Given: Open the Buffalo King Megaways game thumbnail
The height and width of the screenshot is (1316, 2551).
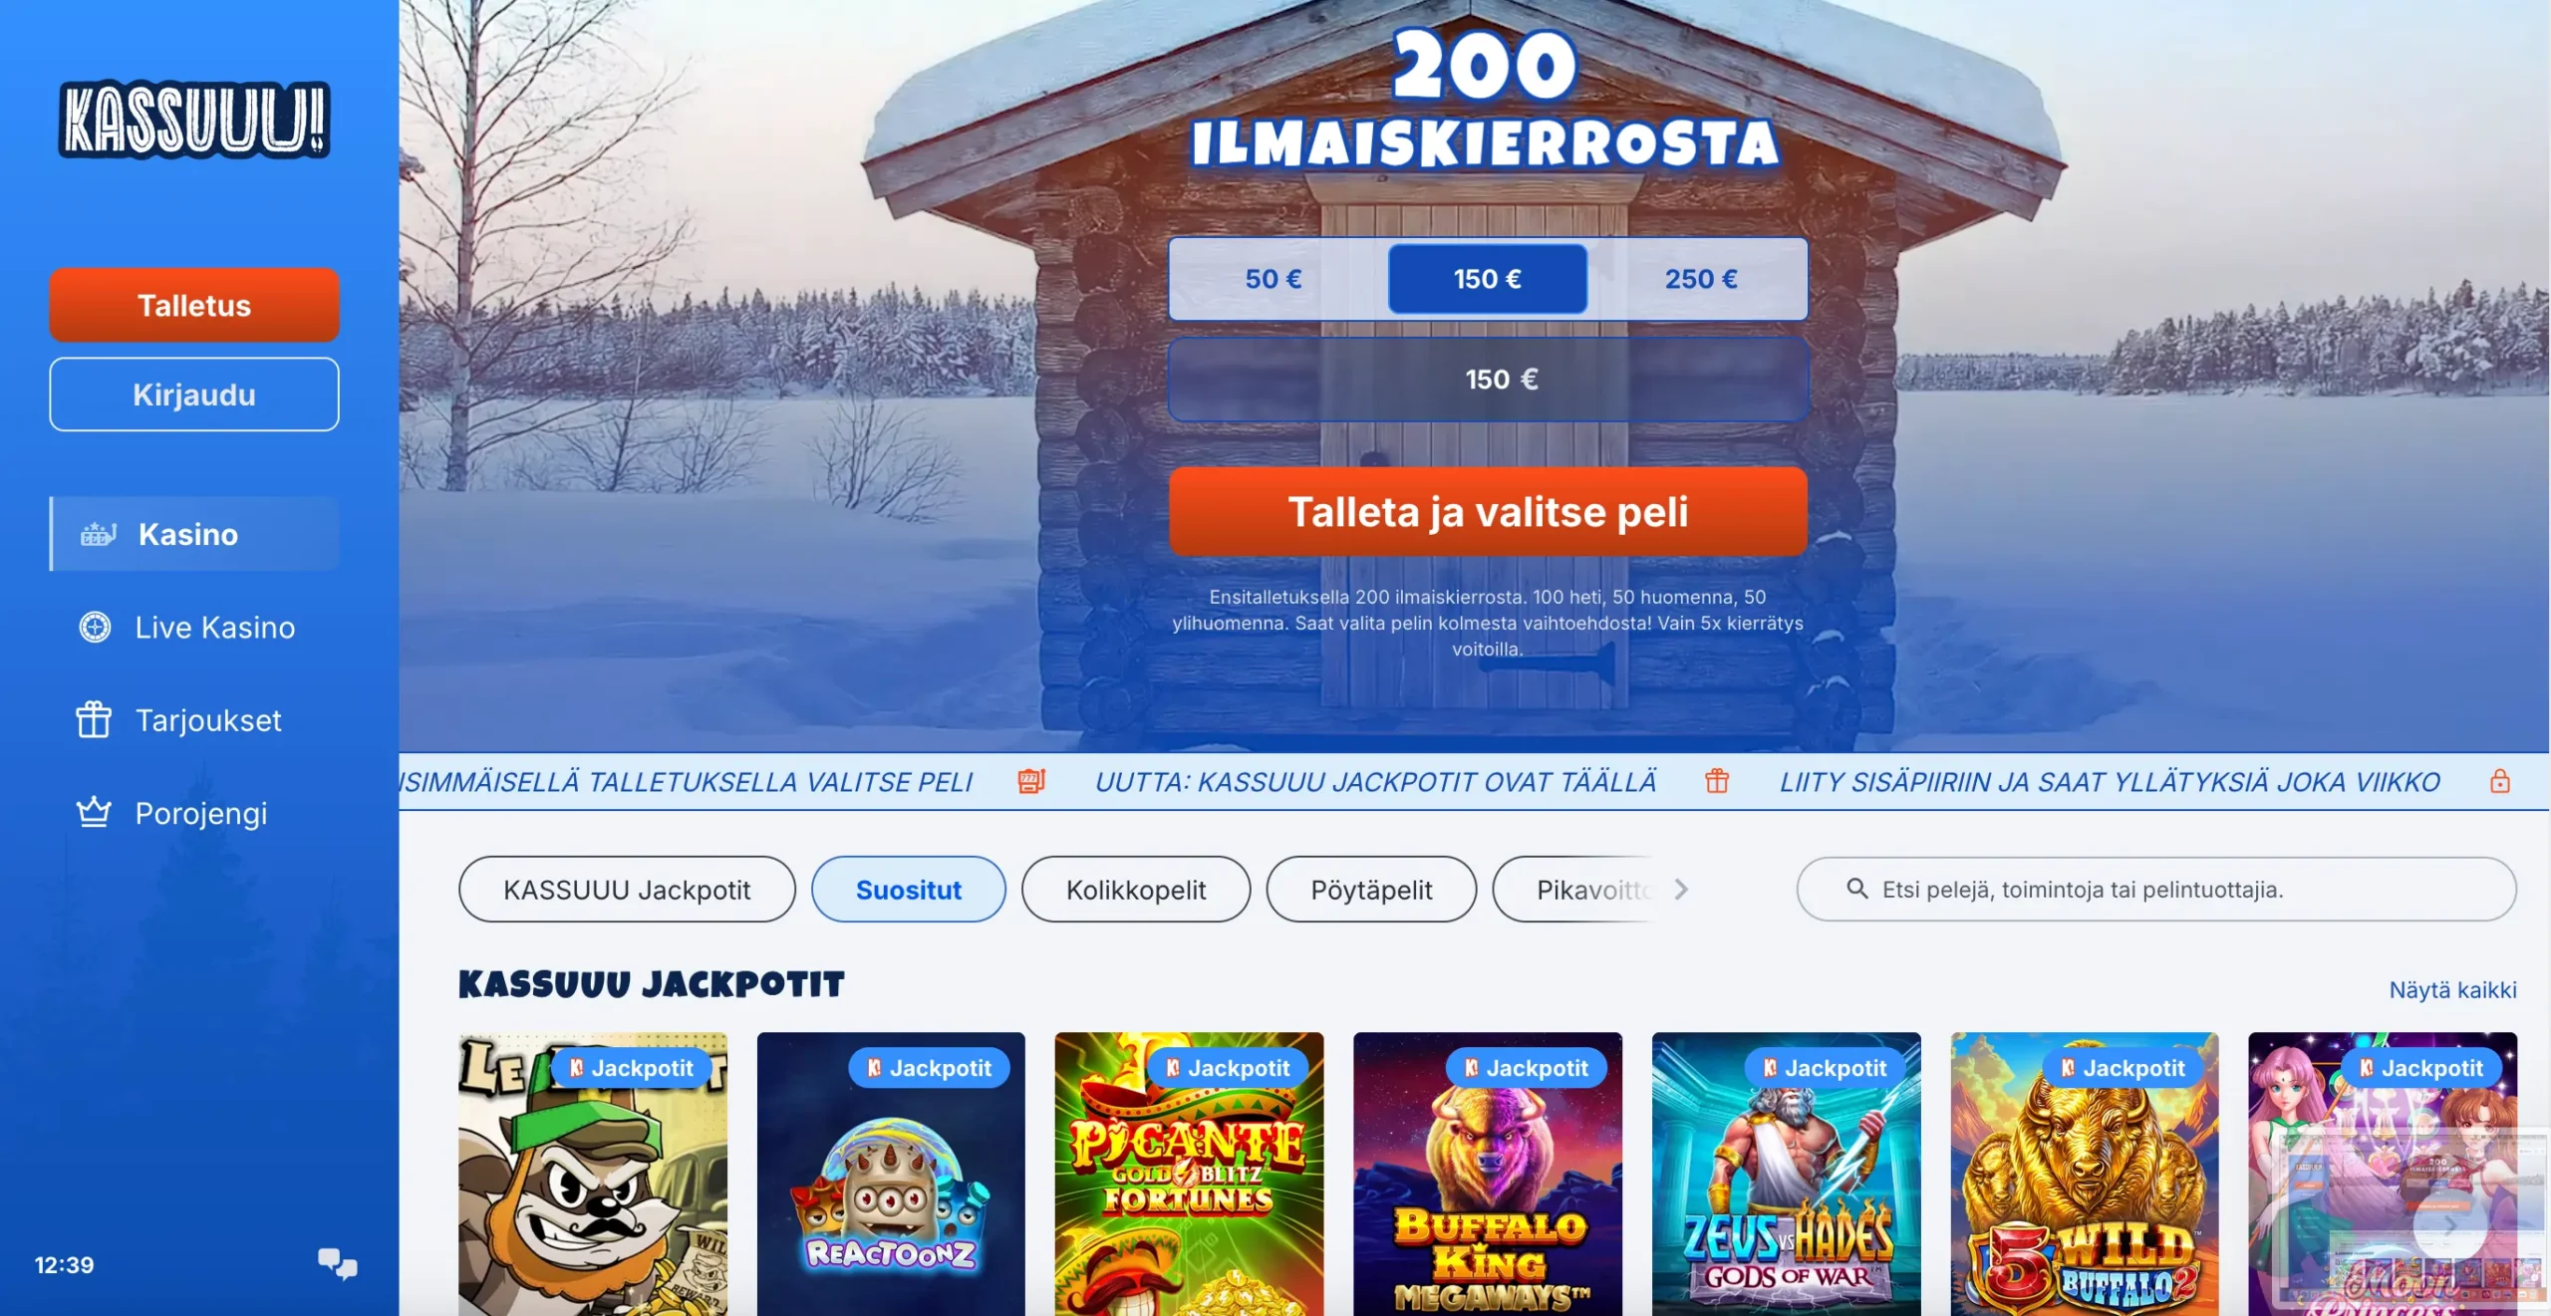Looking at the screenshot, I should click(x=1487, y=1174).
